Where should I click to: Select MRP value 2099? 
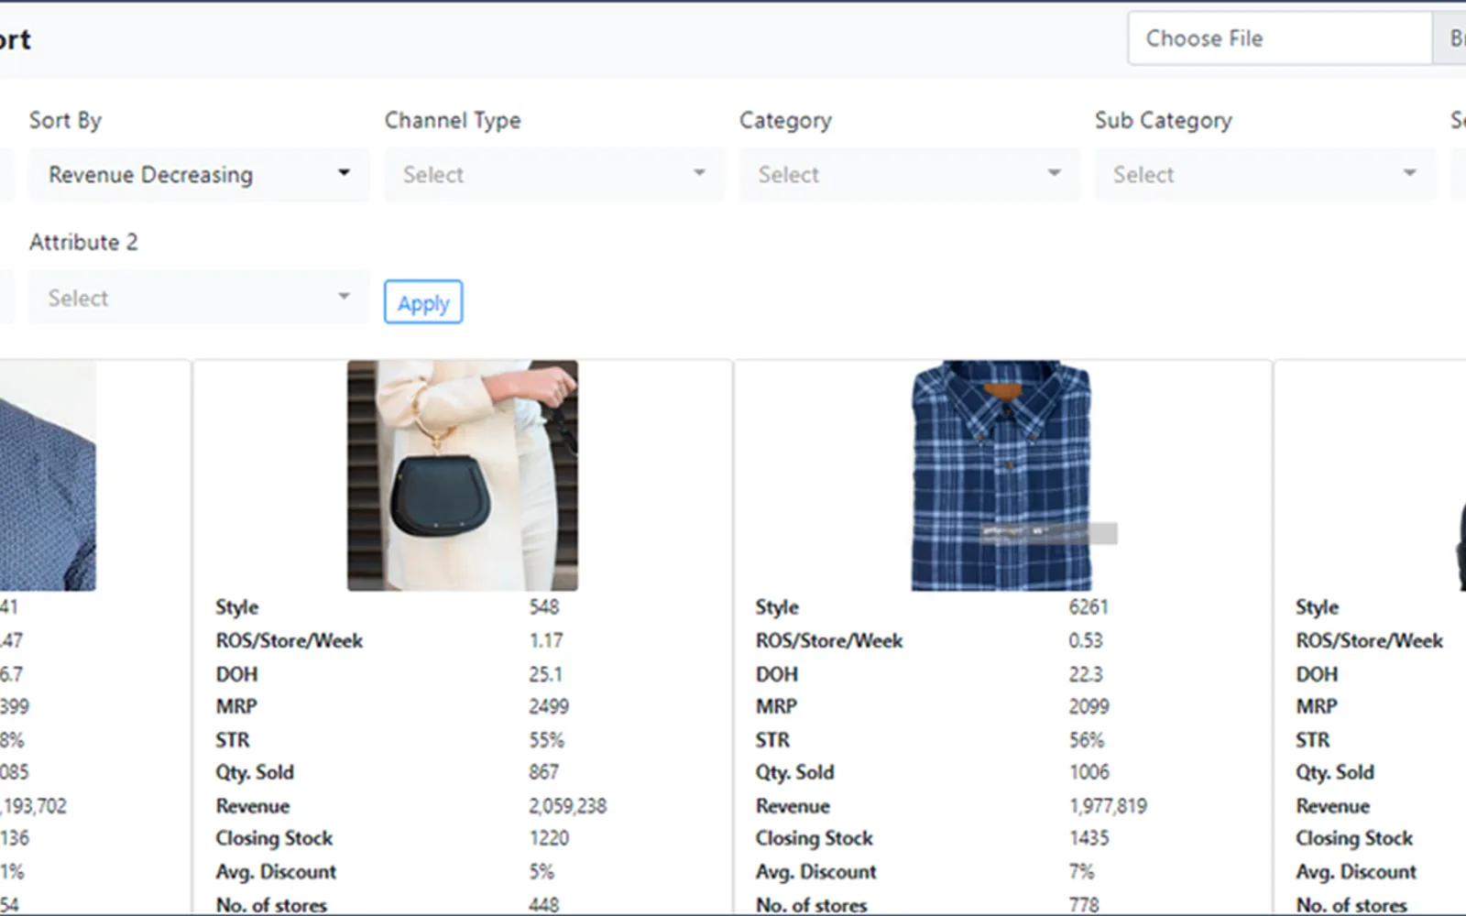[1089, 707]
